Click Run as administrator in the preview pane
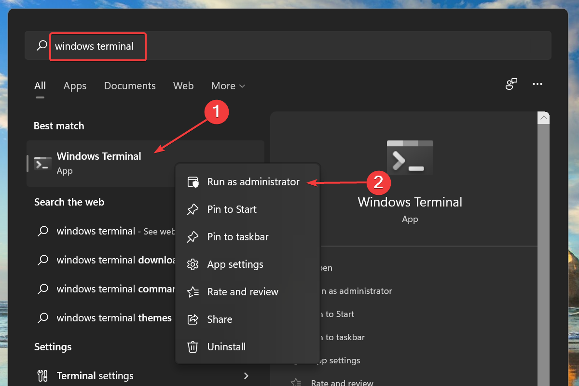 (357, 291)
